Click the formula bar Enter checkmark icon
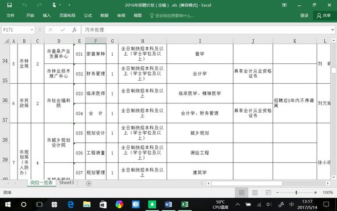The height and width of the screenshot is (211, 337). 63,30
